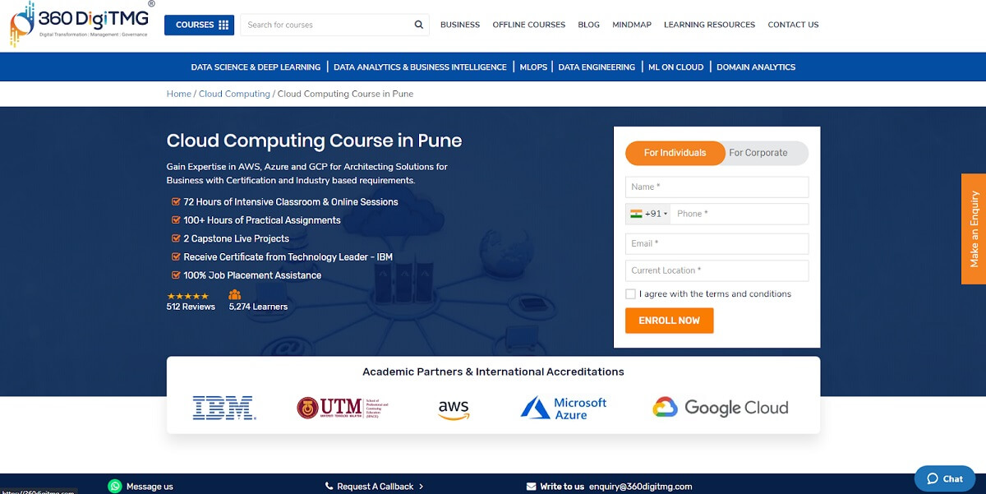Open the Learning Resources menu
This screenshot has width=986, height=494.
point(709,25)
